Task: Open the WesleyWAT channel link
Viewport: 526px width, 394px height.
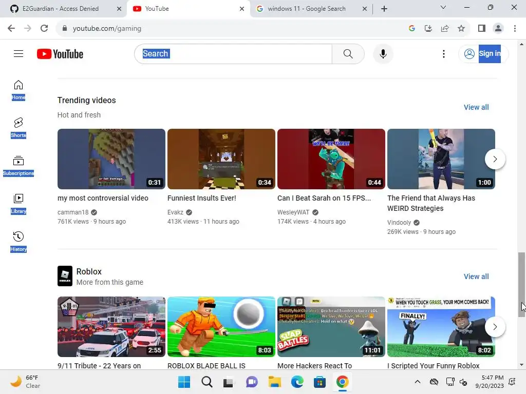Action: coord(293,212)
